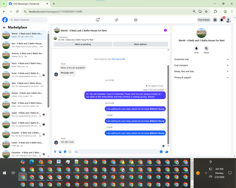Open Task View on the taskbar

click(13, 173)
